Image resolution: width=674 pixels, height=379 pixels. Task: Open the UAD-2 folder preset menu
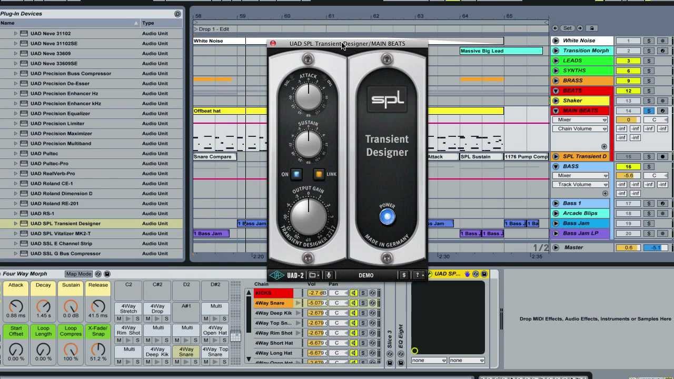point(314,275)
